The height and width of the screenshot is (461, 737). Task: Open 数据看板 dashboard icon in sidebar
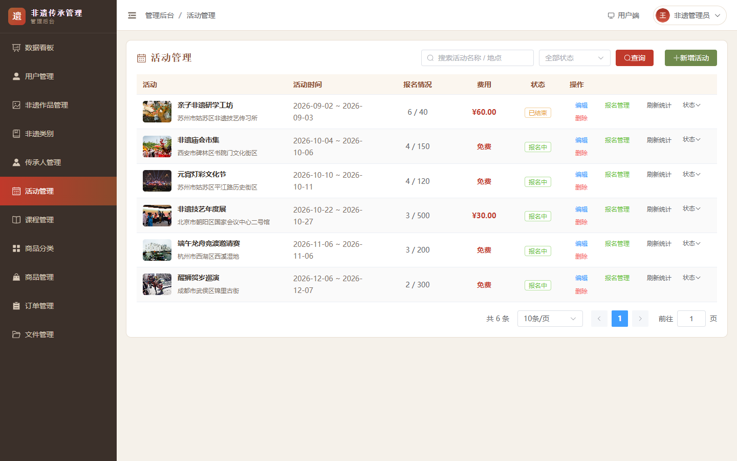point(16,48)
